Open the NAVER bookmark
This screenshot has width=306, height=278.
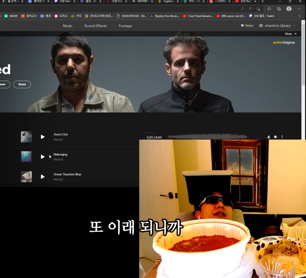coord(11,16)
